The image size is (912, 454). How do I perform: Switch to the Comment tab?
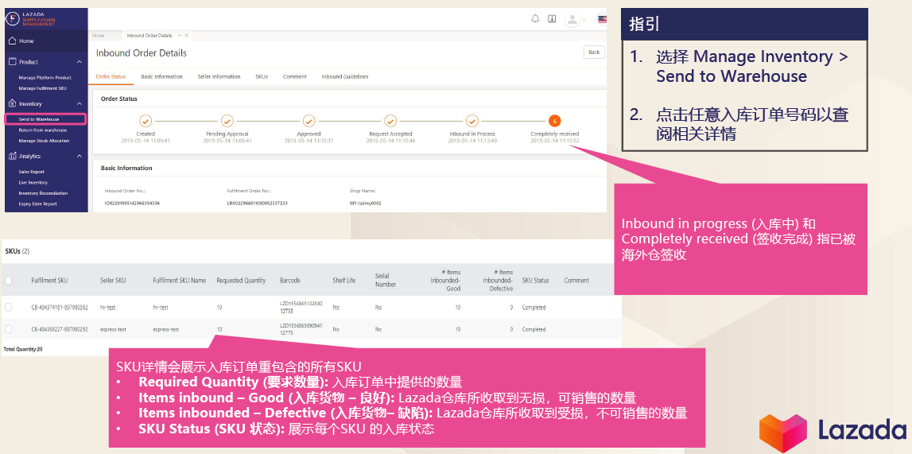tap(295, 77)
